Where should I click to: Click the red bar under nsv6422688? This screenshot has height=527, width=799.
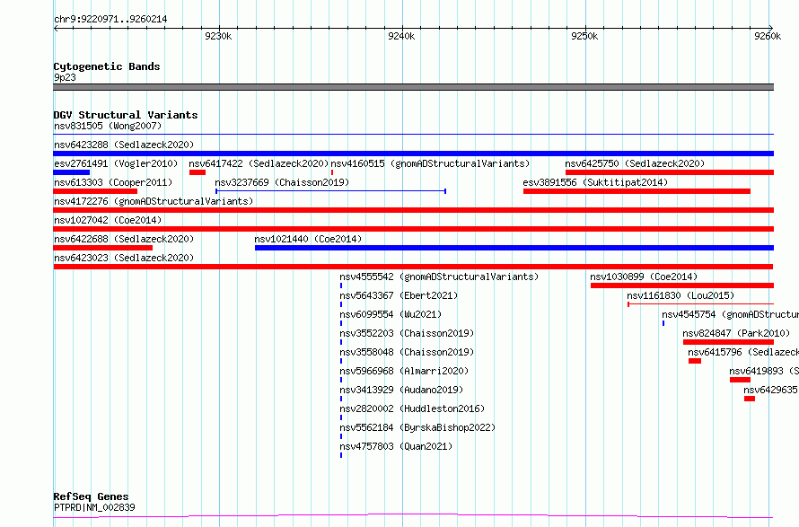103,248
